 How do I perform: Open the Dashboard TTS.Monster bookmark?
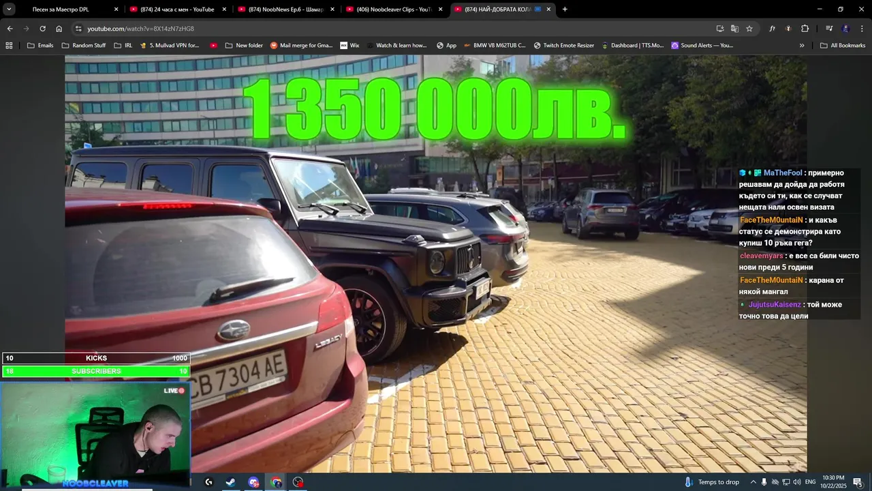[x=632, y=46]
